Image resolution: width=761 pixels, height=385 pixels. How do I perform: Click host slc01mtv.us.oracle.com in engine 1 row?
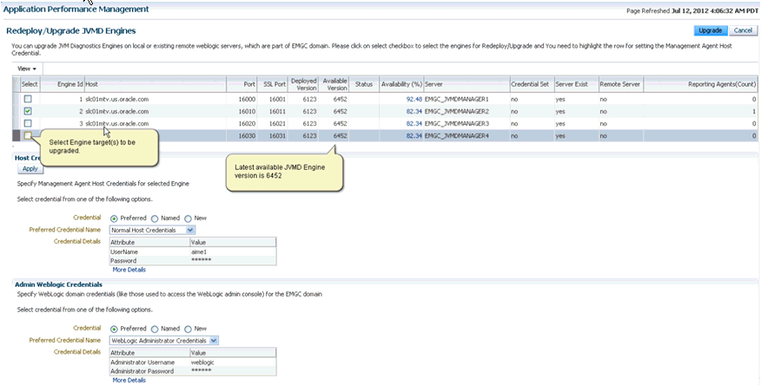(x=117, y=99)
